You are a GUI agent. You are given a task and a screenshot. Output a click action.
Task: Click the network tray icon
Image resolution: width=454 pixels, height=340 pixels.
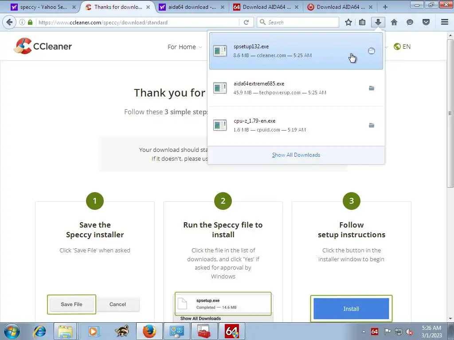pyautogui.click(x=399, y=332)
